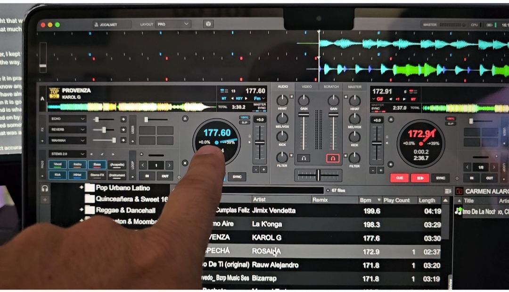Toggle left deck headphone cue button

304,158
